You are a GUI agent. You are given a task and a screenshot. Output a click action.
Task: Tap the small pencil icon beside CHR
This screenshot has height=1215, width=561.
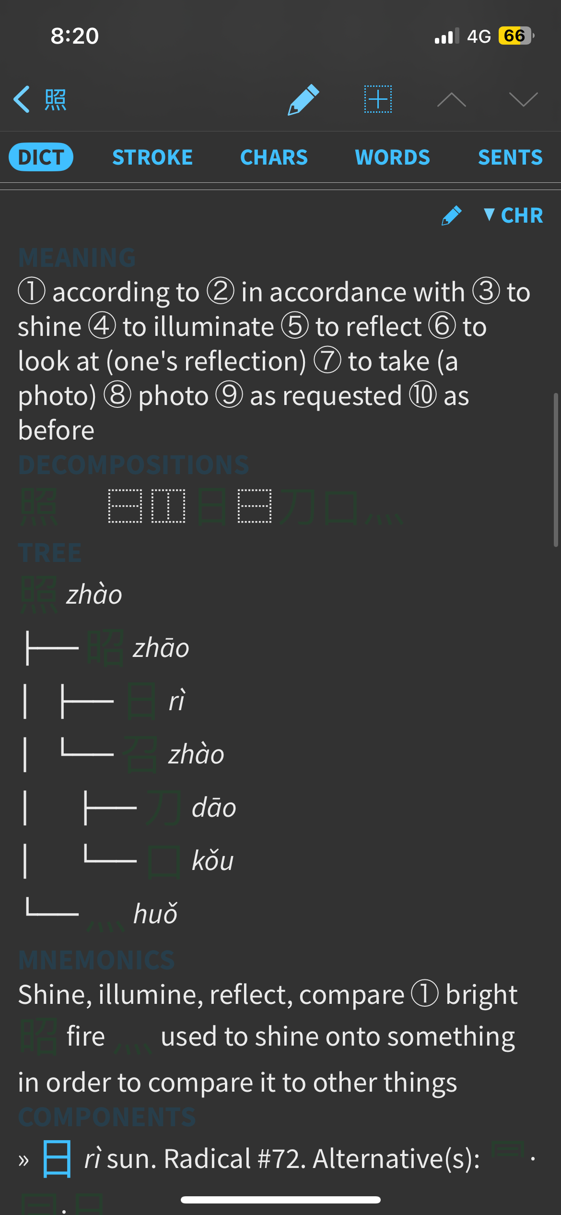click(x=451, y=215)
